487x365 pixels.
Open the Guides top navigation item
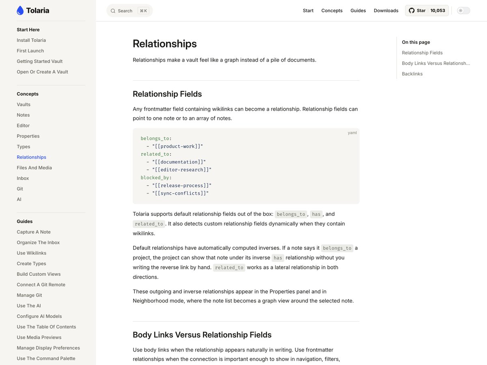pyautogui.click(x=358, y=11)
